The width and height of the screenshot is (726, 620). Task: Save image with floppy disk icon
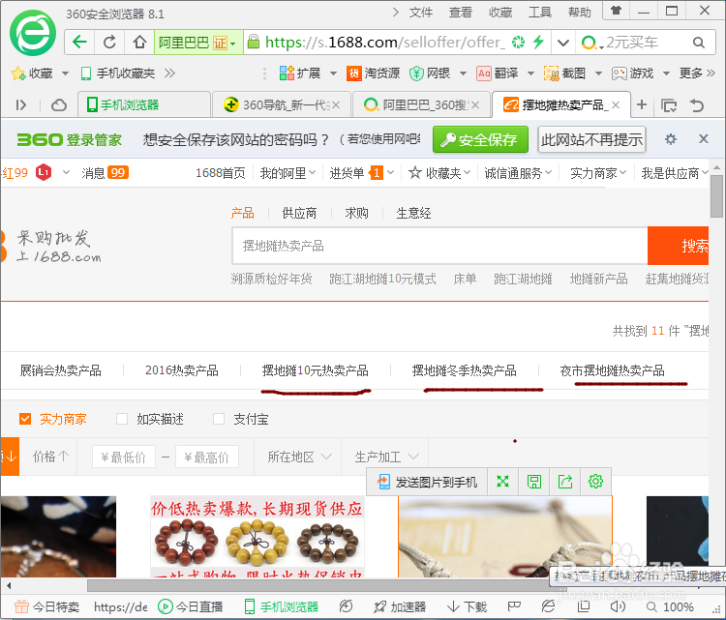click(534, 482)
